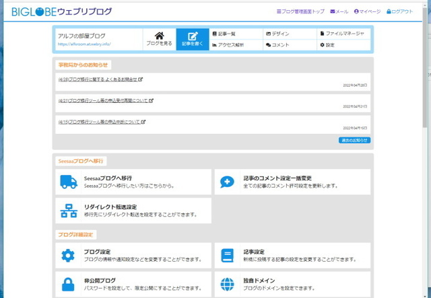
Task: Open リダイレクト転送設定 card
Action: [x=133, y=211]
